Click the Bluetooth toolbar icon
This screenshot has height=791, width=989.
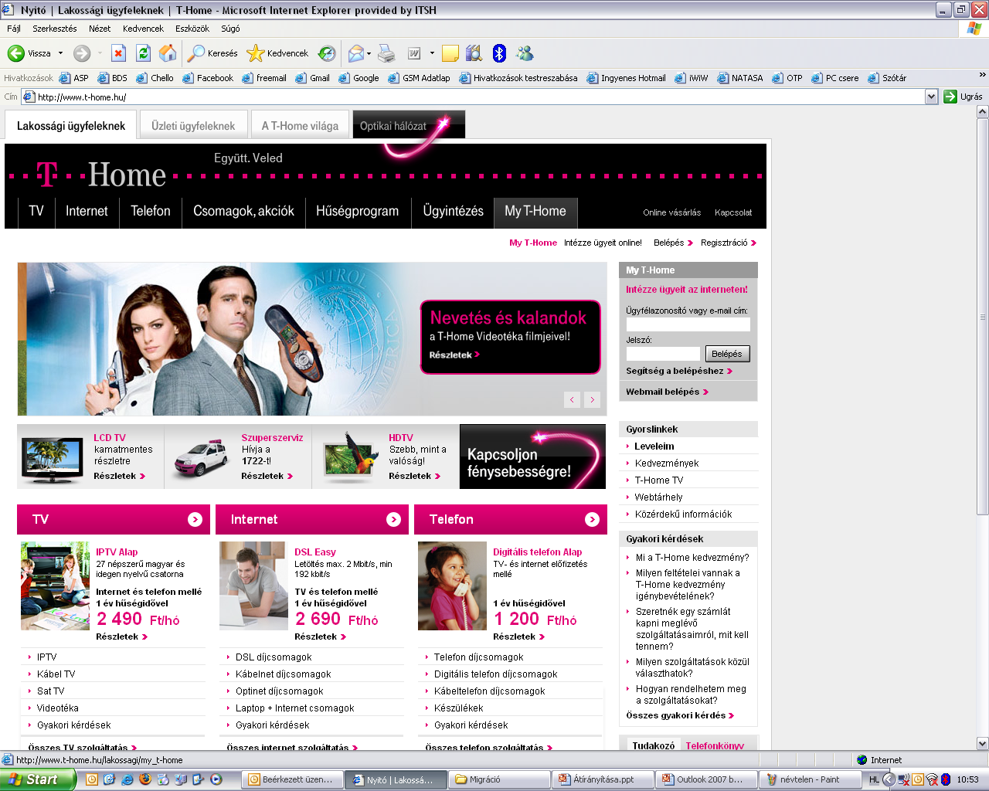[x=499, y=53]
